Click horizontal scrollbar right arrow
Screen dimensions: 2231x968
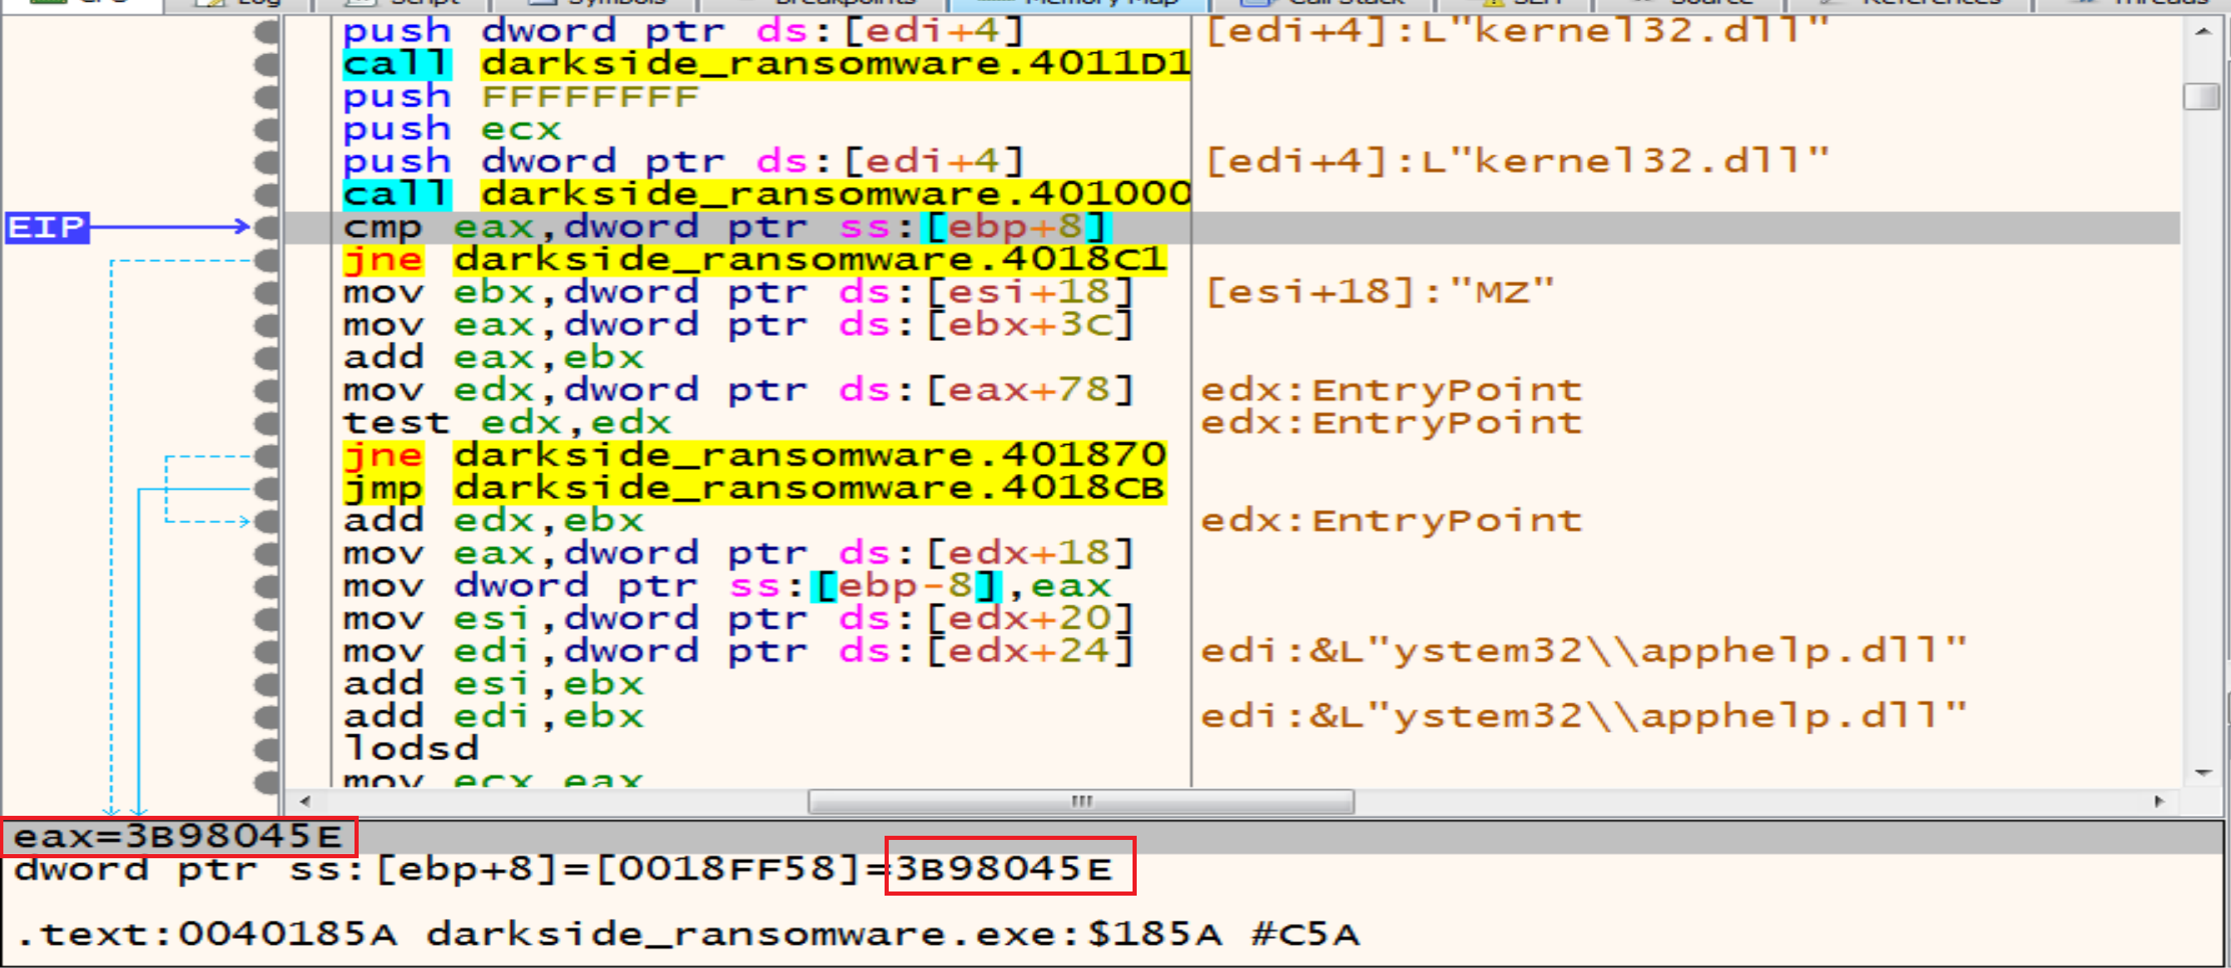tap(2159, 802)
